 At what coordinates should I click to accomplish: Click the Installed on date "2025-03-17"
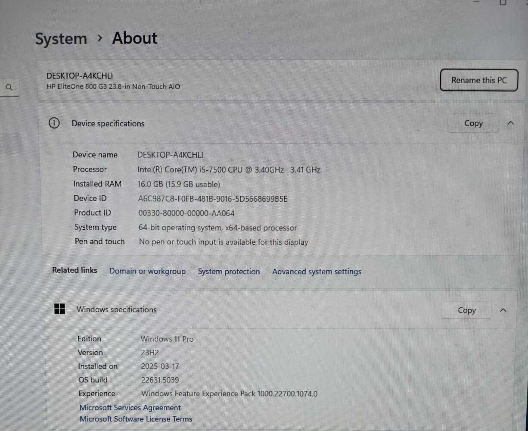click(160, 366)
